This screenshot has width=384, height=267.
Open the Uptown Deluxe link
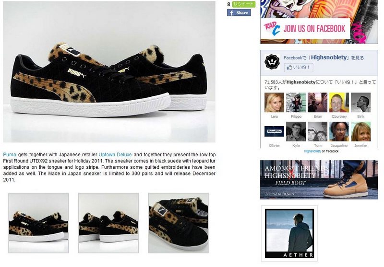(x=115, y=154)
